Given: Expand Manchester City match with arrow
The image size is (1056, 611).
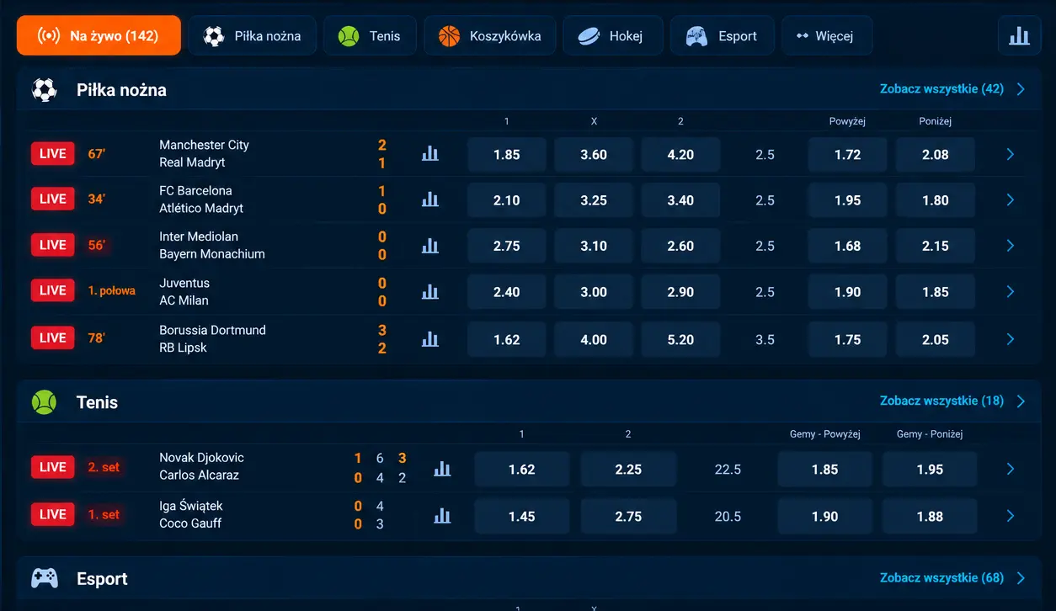Looking at the screenshot, I should coord(1011,155).
